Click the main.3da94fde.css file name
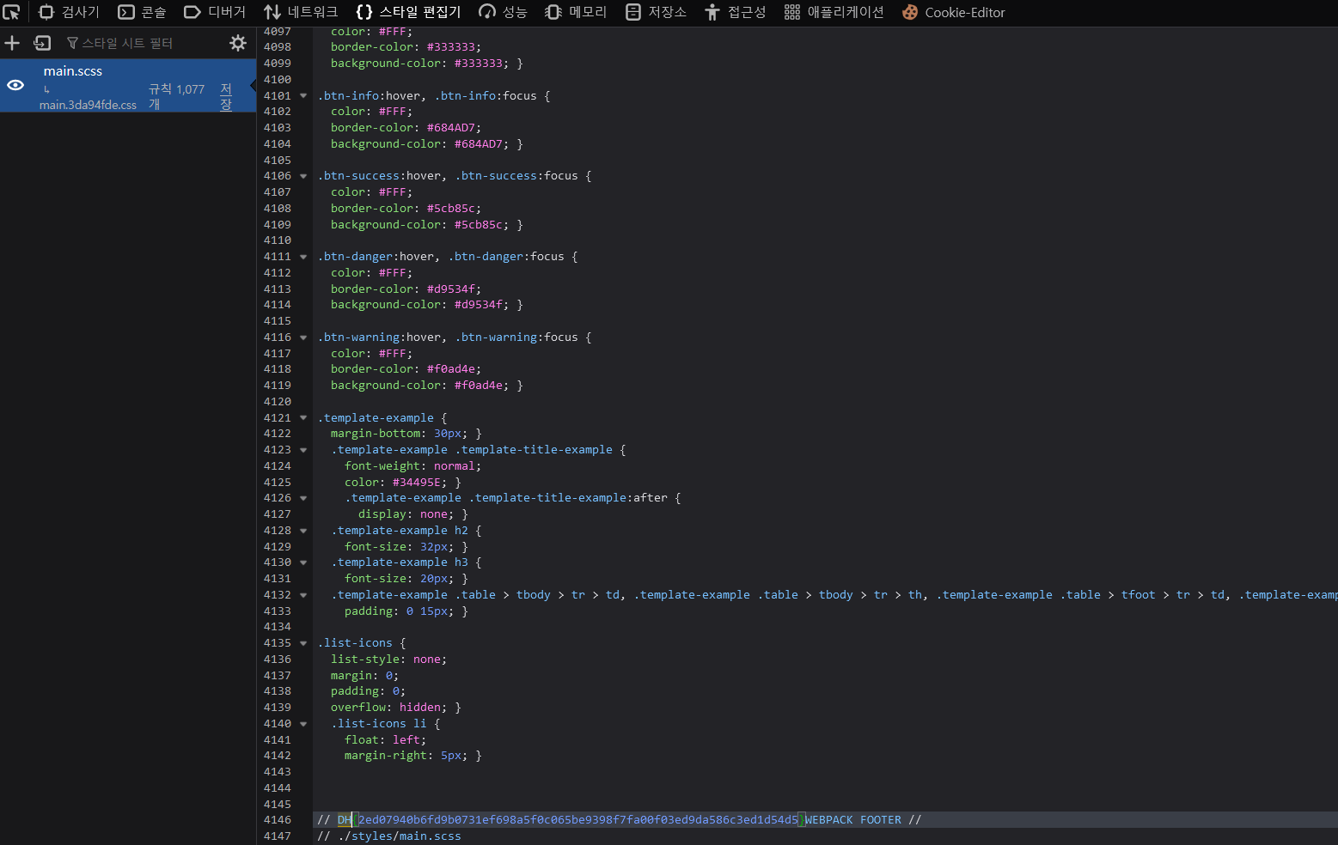Viewport: 1338px width, 845px height. pyautogui.click(x=88, y=105)
